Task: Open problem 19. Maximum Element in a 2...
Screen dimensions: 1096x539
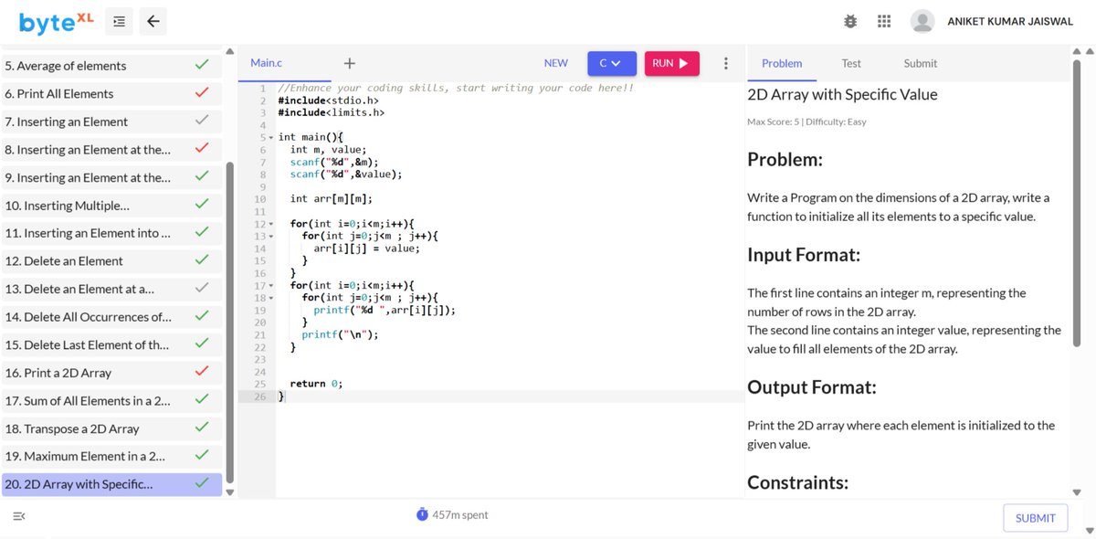Action: tap(111, 456)
